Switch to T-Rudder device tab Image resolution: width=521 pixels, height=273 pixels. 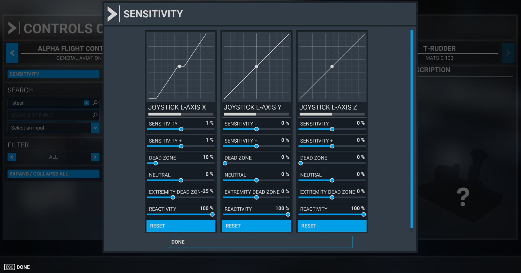pyautogui.click(x=439, y=49)
